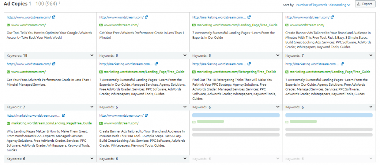Click 'Our Tool Tells You How to Optimize' ad text
Screen dimensions: 380x165
tap(49, 35)
